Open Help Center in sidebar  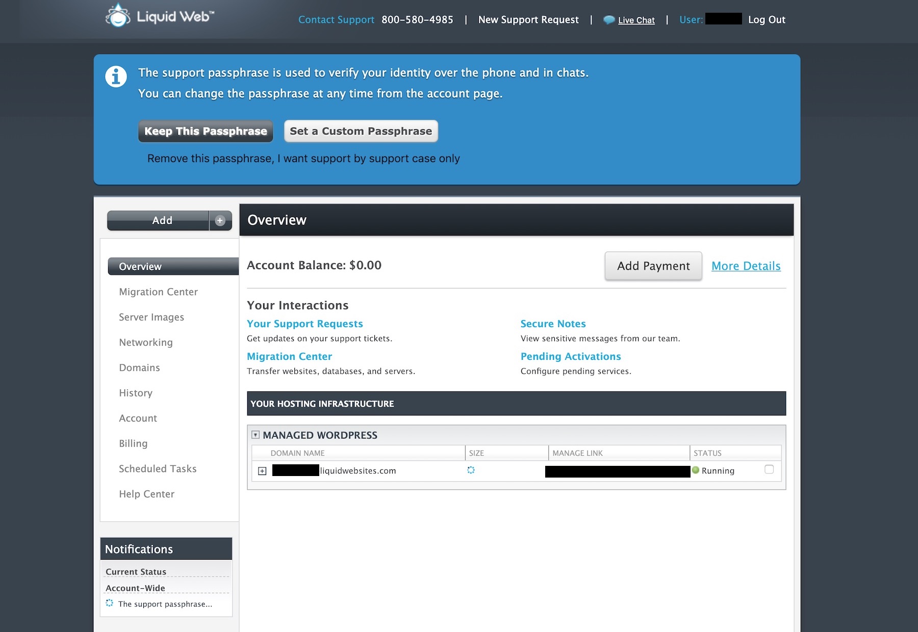(x=146, y=494)
